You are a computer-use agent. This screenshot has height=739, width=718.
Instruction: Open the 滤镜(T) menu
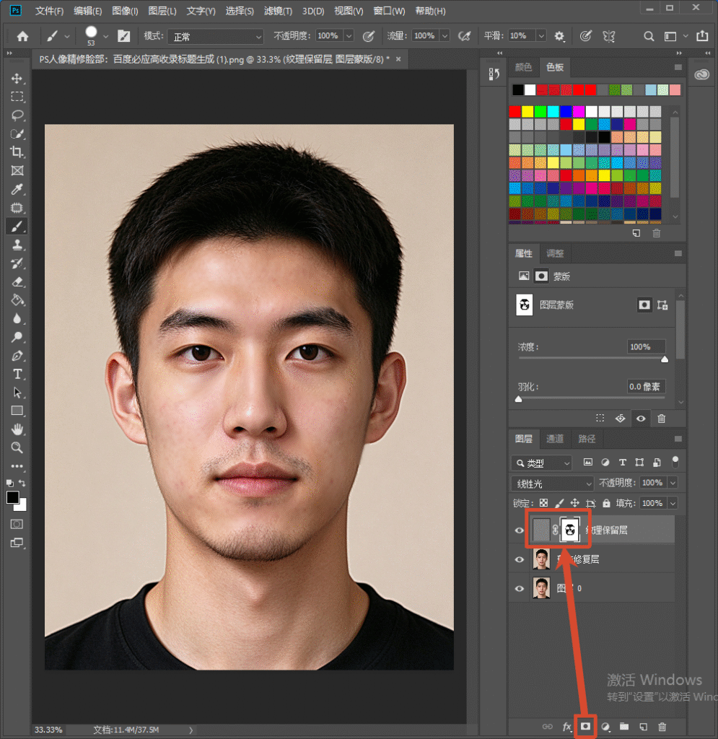click(278, 11)
